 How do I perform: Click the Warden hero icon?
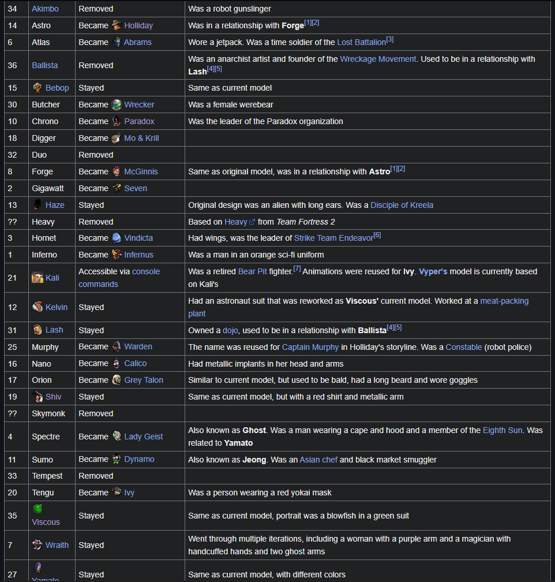point(117,346)
